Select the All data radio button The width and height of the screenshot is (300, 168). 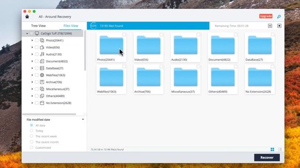31,125
